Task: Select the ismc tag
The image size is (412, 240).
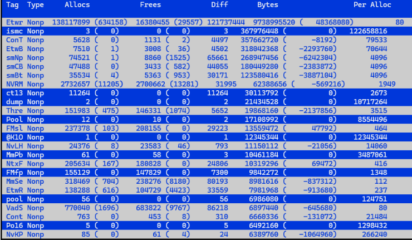Action: click(x=14, y=31)
